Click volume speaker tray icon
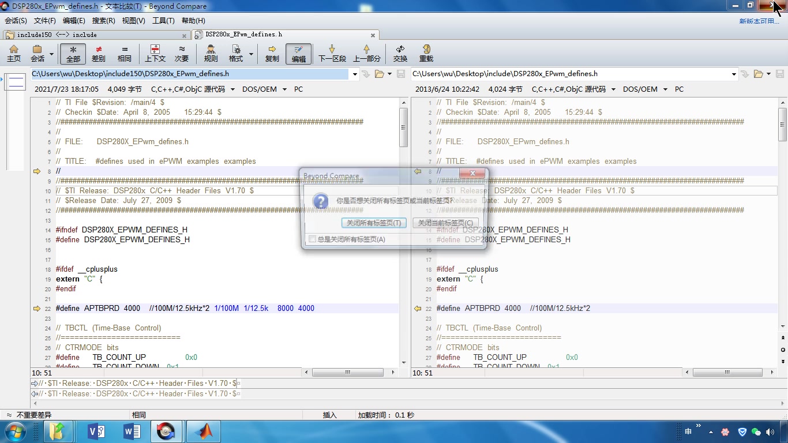The image size is (788, 443). [770, 431]
